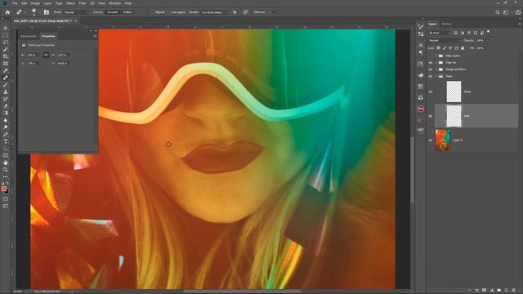Select the Dodge tool
Viewport: 523px width, 294px height.
[x=6, y=127]
